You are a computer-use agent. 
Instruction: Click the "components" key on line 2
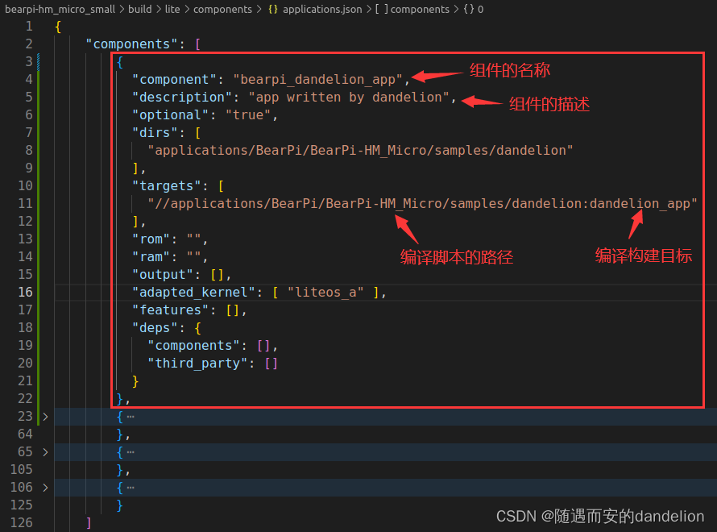(x=131, y=44)
